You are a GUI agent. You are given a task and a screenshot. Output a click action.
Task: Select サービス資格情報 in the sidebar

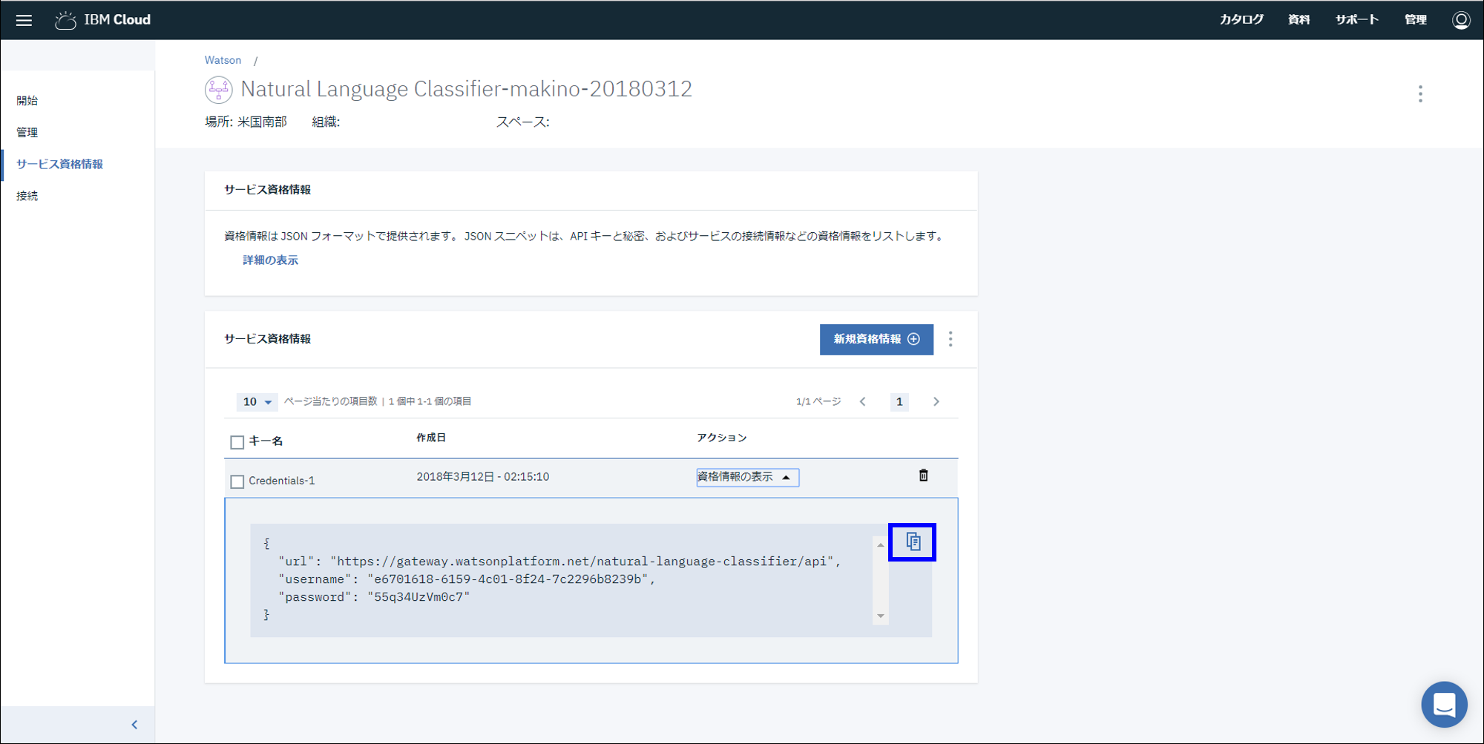pos(59,164)
